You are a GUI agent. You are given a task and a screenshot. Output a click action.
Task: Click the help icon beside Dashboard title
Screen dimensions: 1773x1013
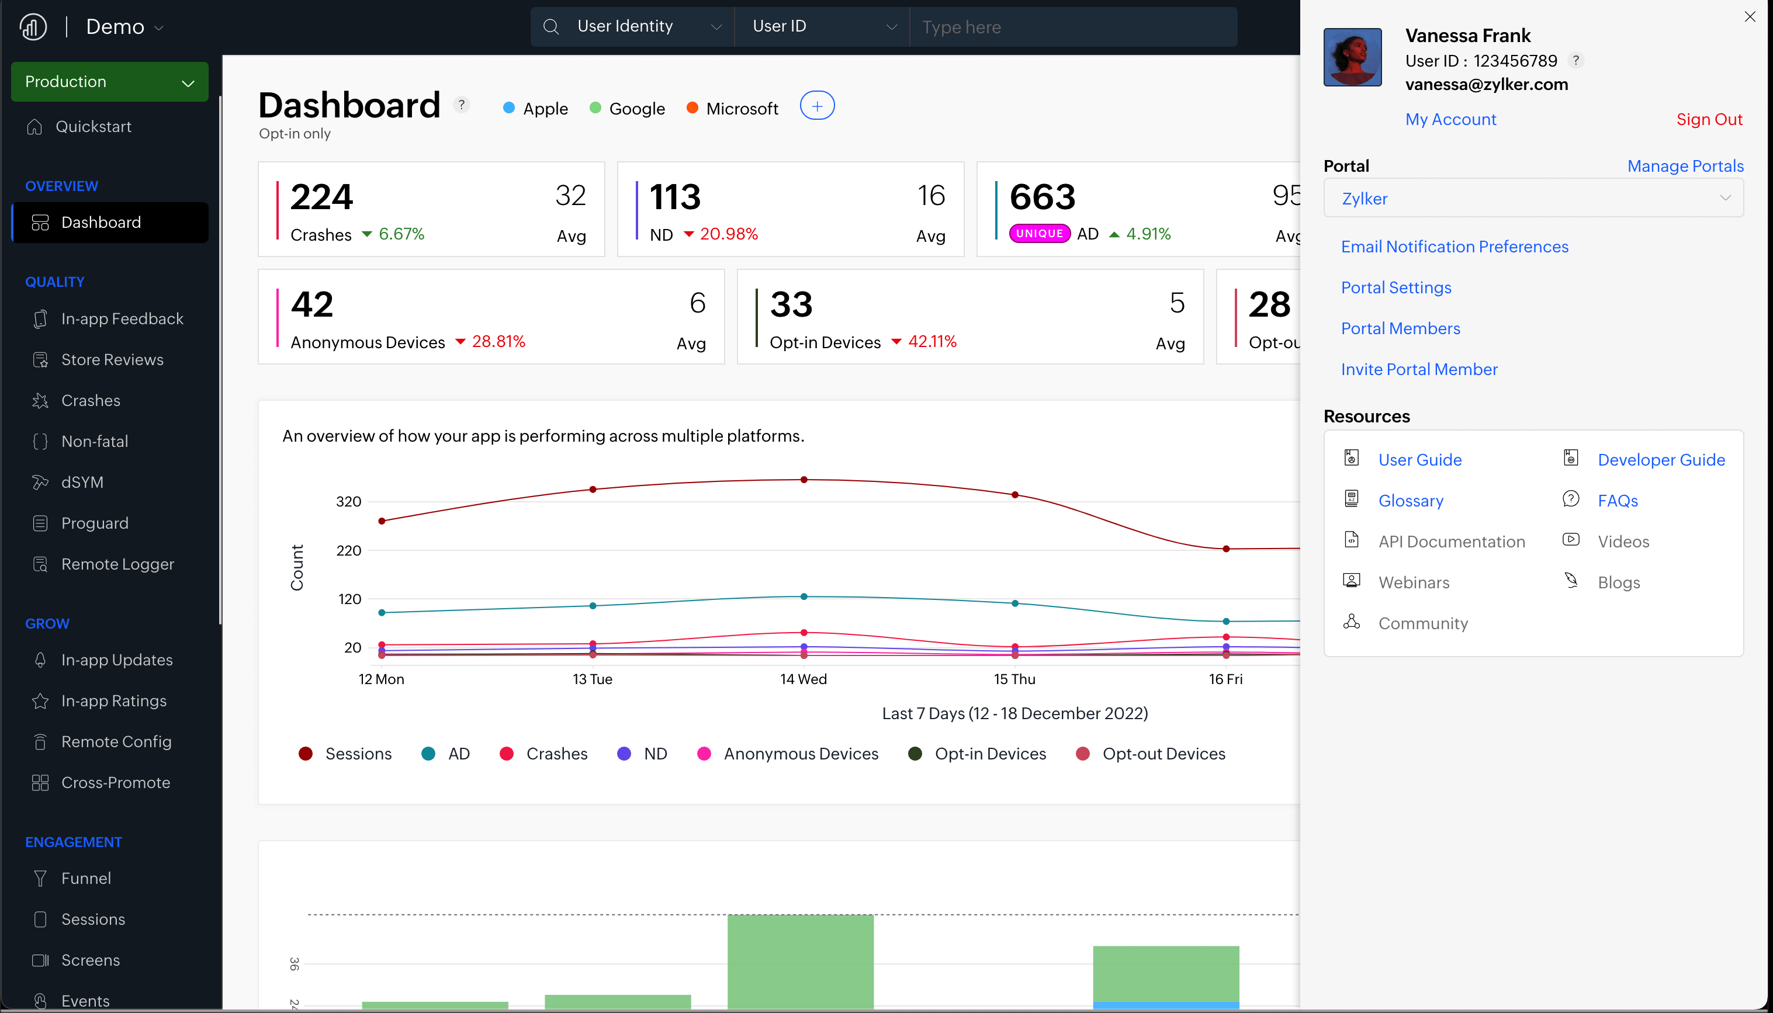click(x=461, y=105)
